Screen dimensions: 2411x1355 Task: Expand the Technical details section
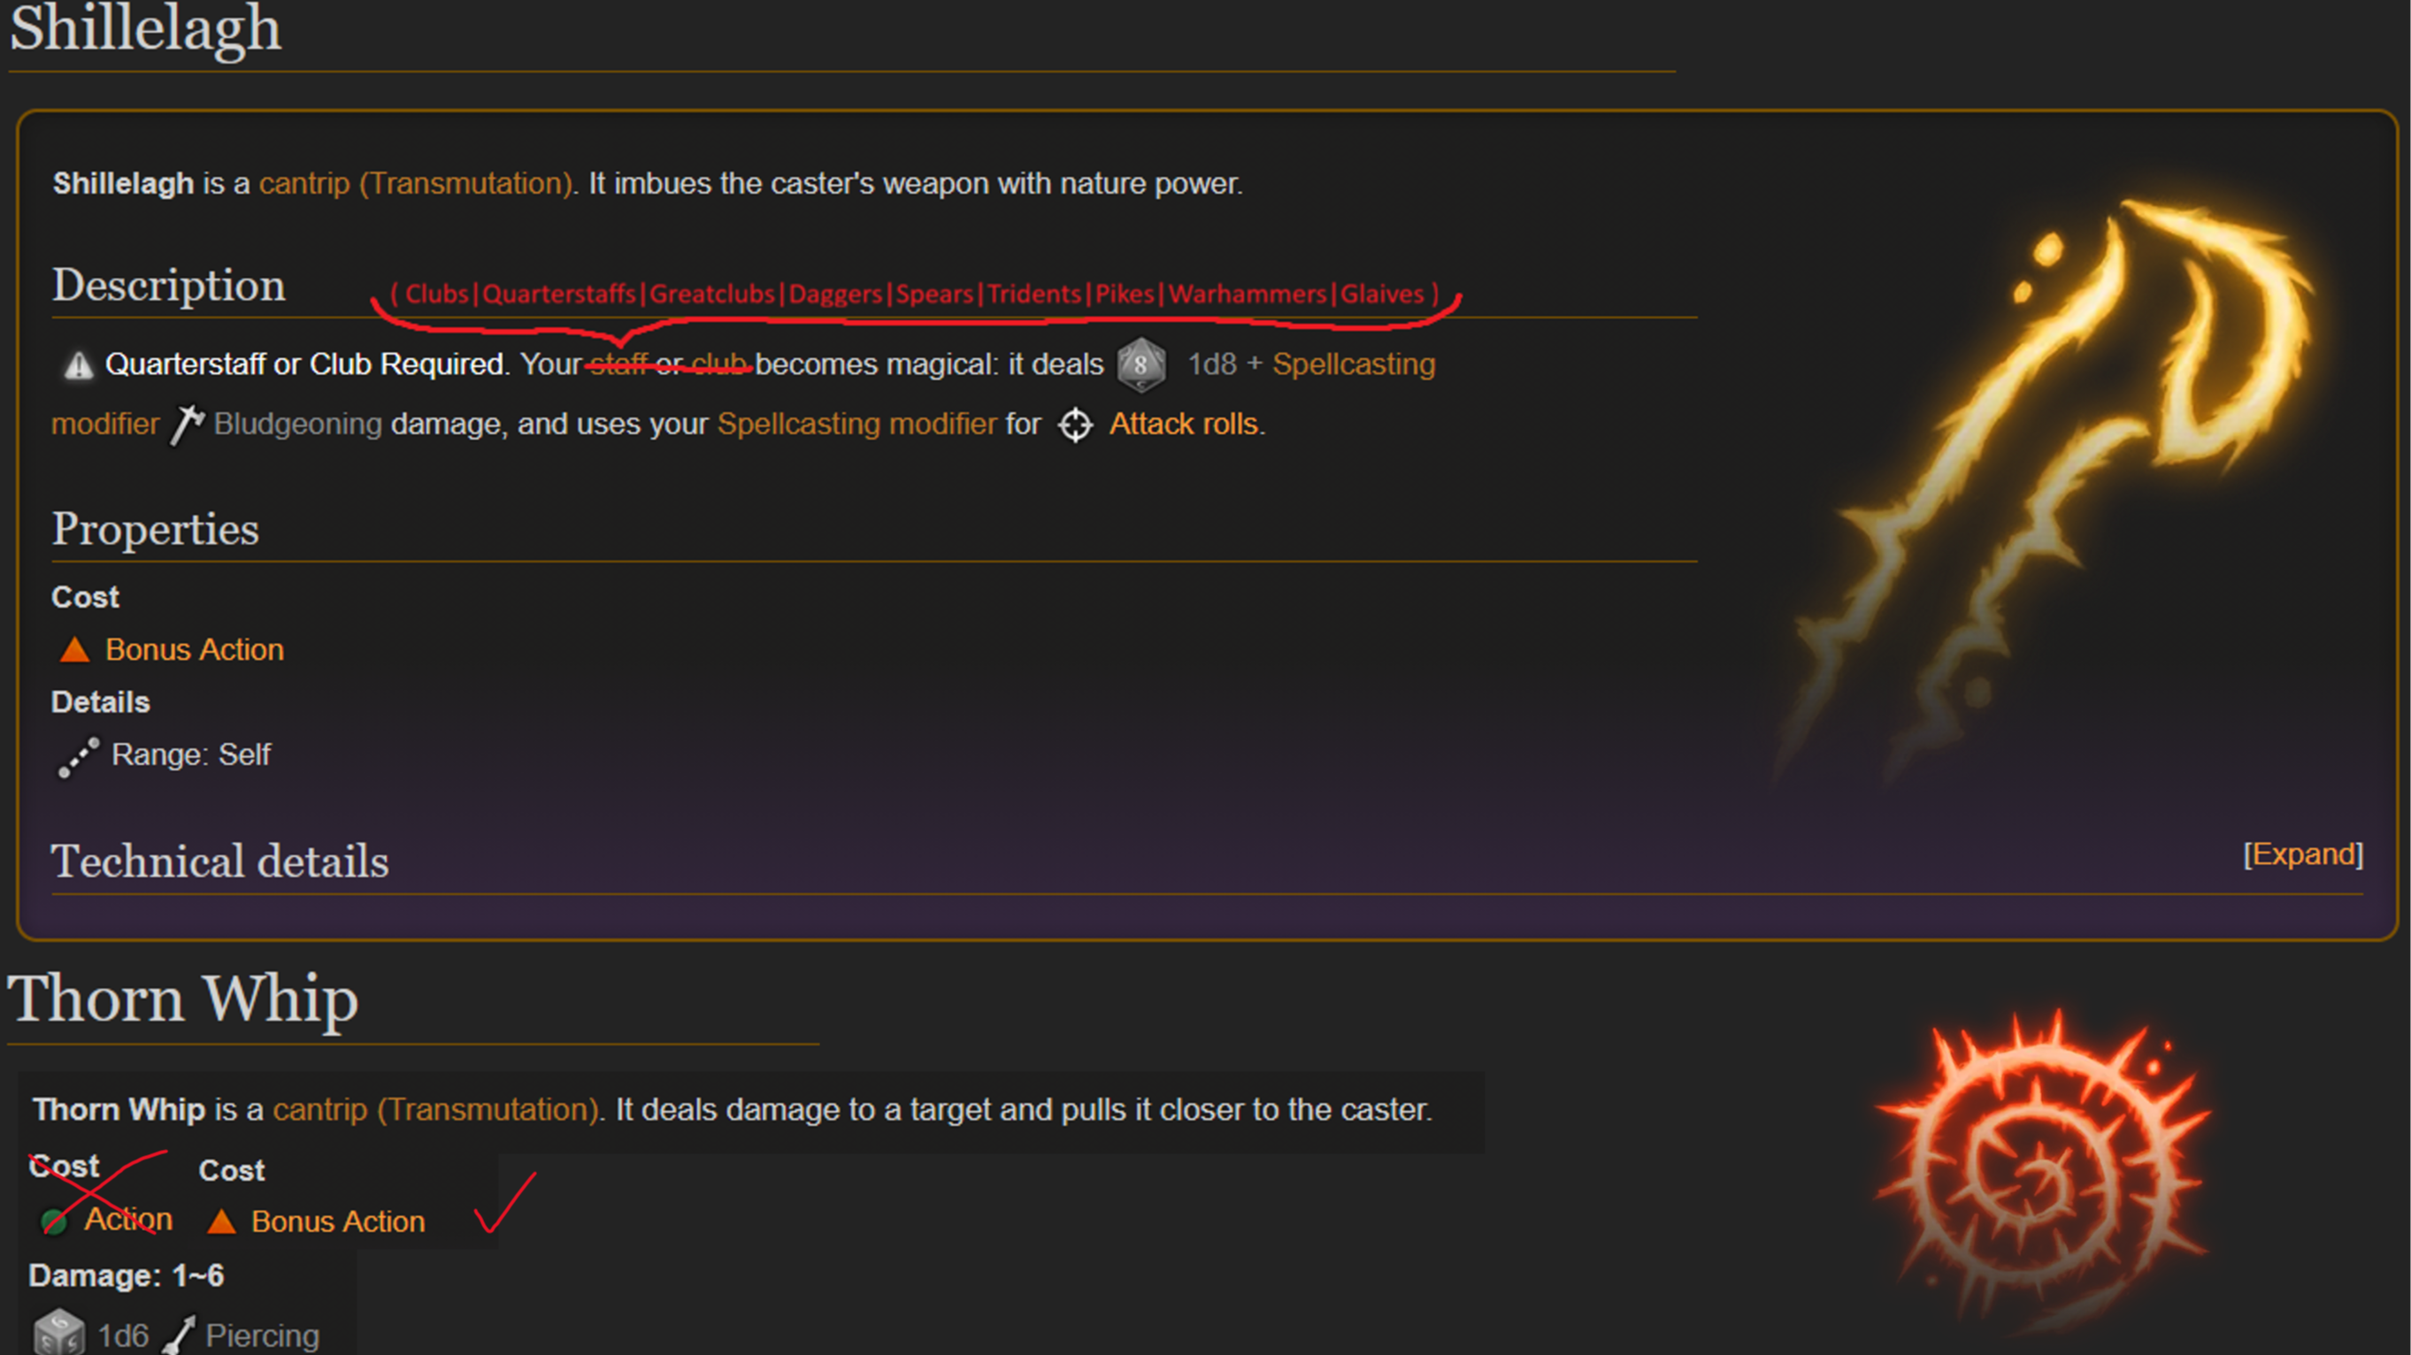[2302, 854]
